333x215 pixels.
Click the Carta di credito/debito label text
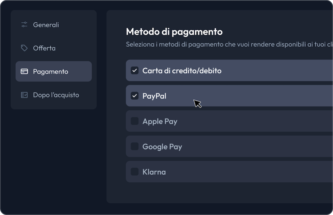[182, 71]
